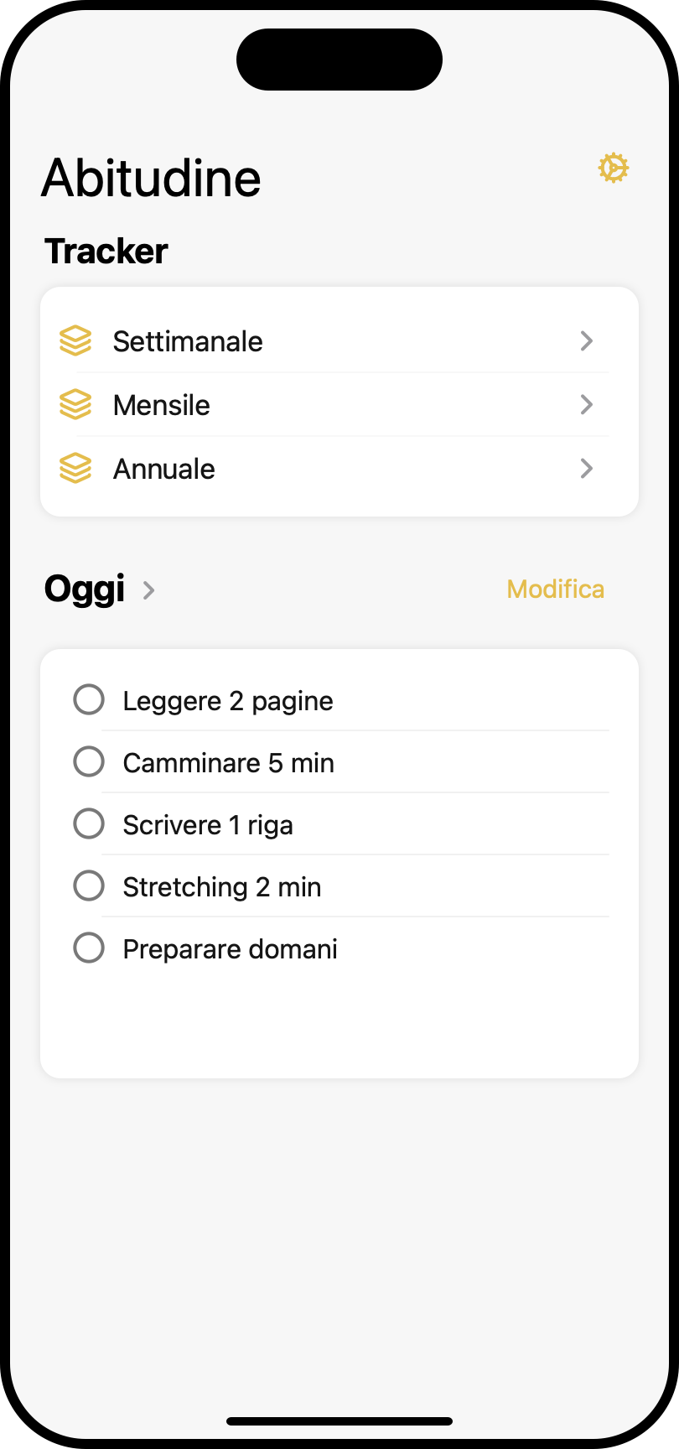Mark Camminare 5 min as done
The image size is (679, 1449).
point(89,761)
